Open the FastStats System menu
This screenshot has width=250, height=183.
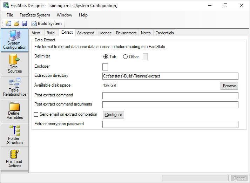click(x=35, y=15)
